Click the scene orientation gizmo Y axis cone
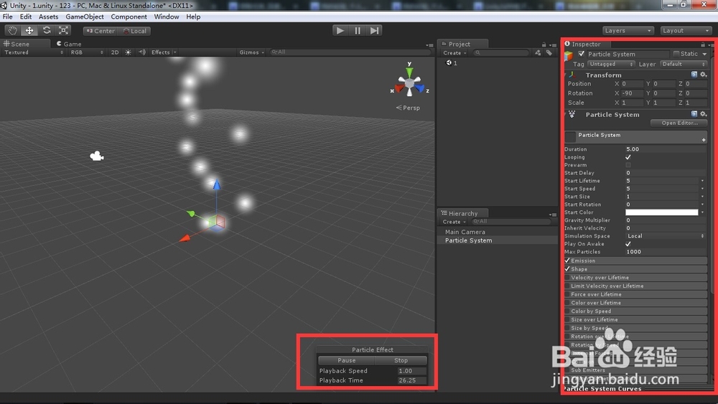The width and height of the screenshot is (718, 404). [x=409, y=71]
